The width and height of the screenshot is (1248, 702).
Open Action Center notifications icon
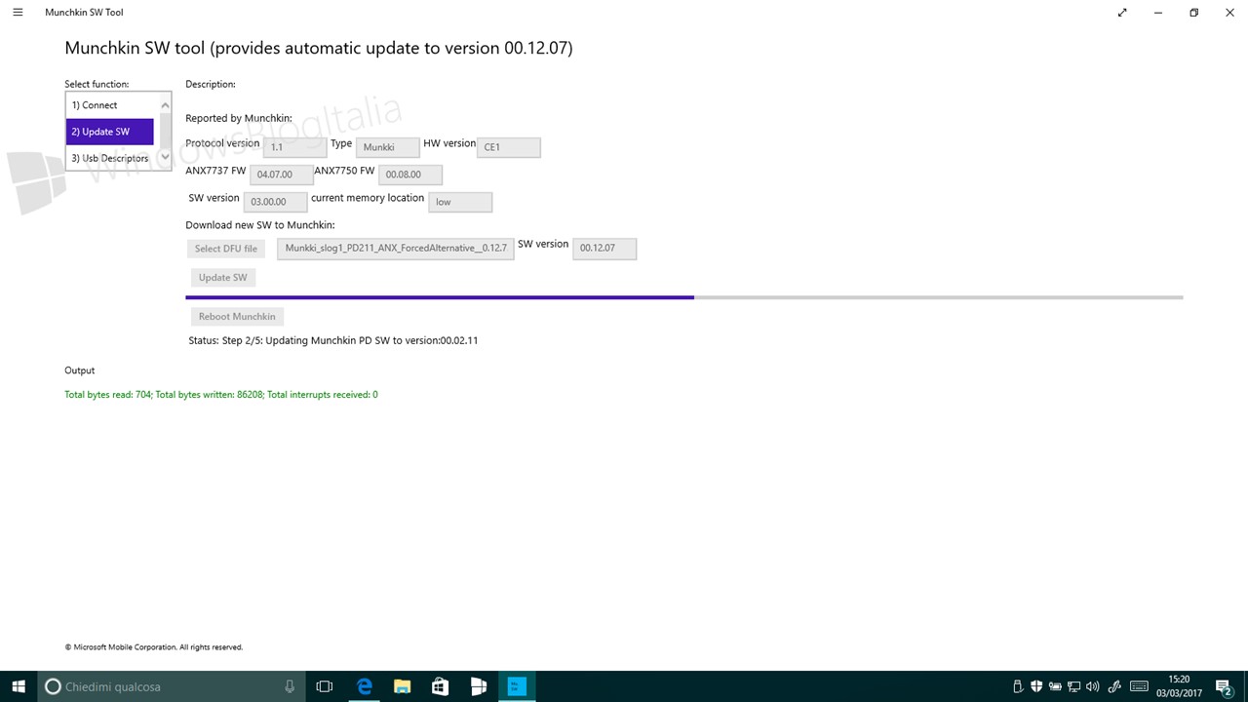pyautogui.click(x=1225, y=686)
